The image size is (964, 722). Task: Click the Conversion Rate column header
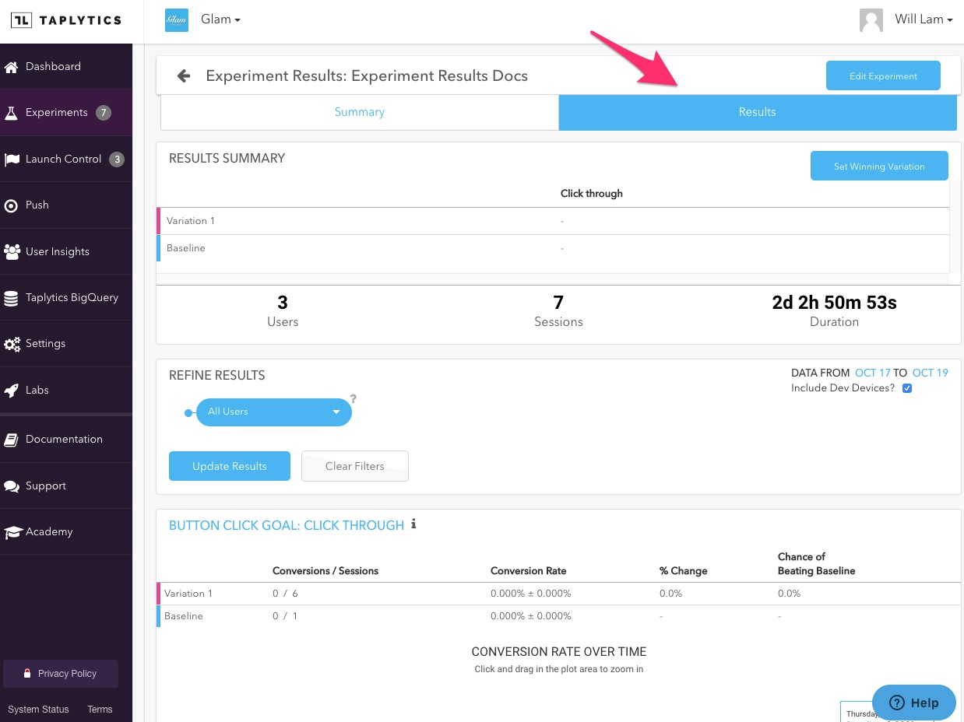(x=528, y=571)
